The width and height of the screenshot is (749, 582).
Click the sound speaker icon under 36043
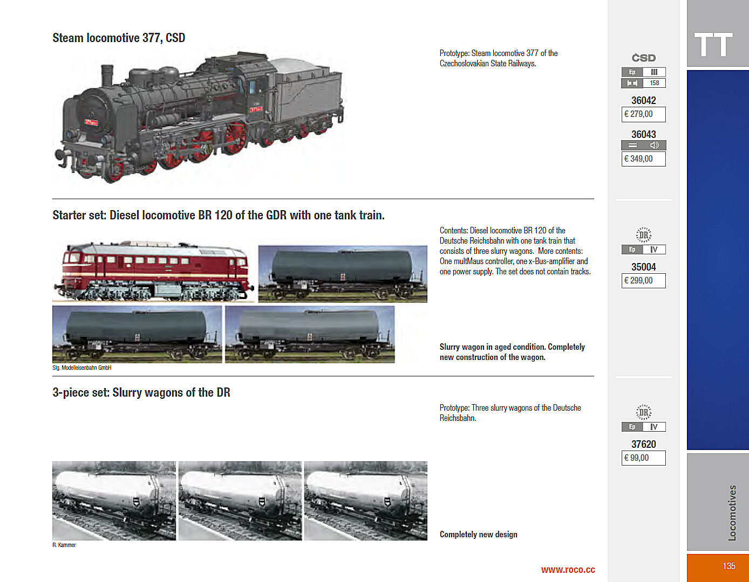(654, 145)
